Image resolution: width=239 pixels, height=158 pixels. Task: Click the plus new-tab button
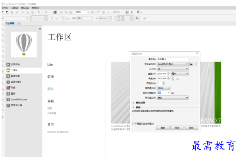19,23
